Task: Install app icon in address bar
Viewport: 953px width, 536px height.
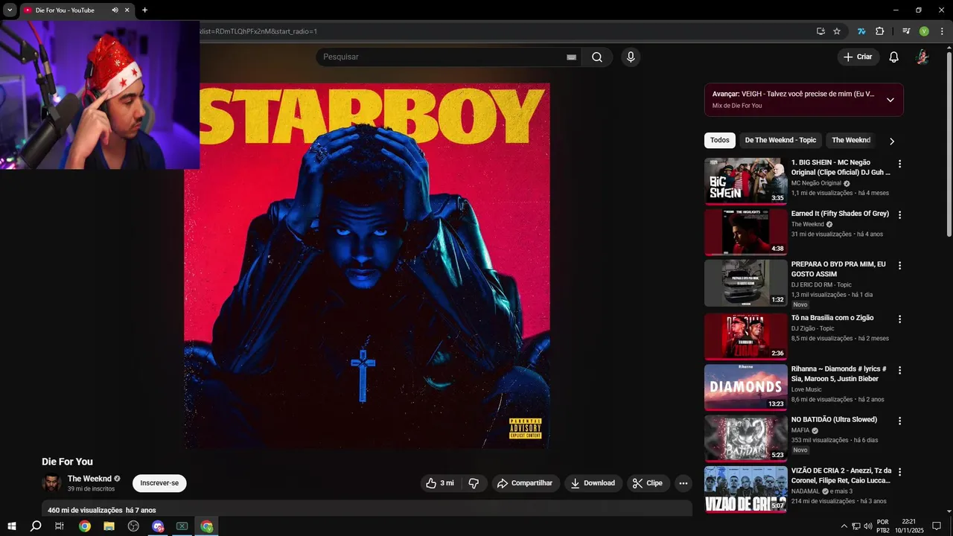Action: coord(820,31)
